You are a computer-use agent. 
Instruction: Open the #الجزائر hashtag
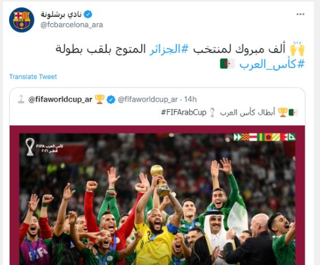click(169, 50)
